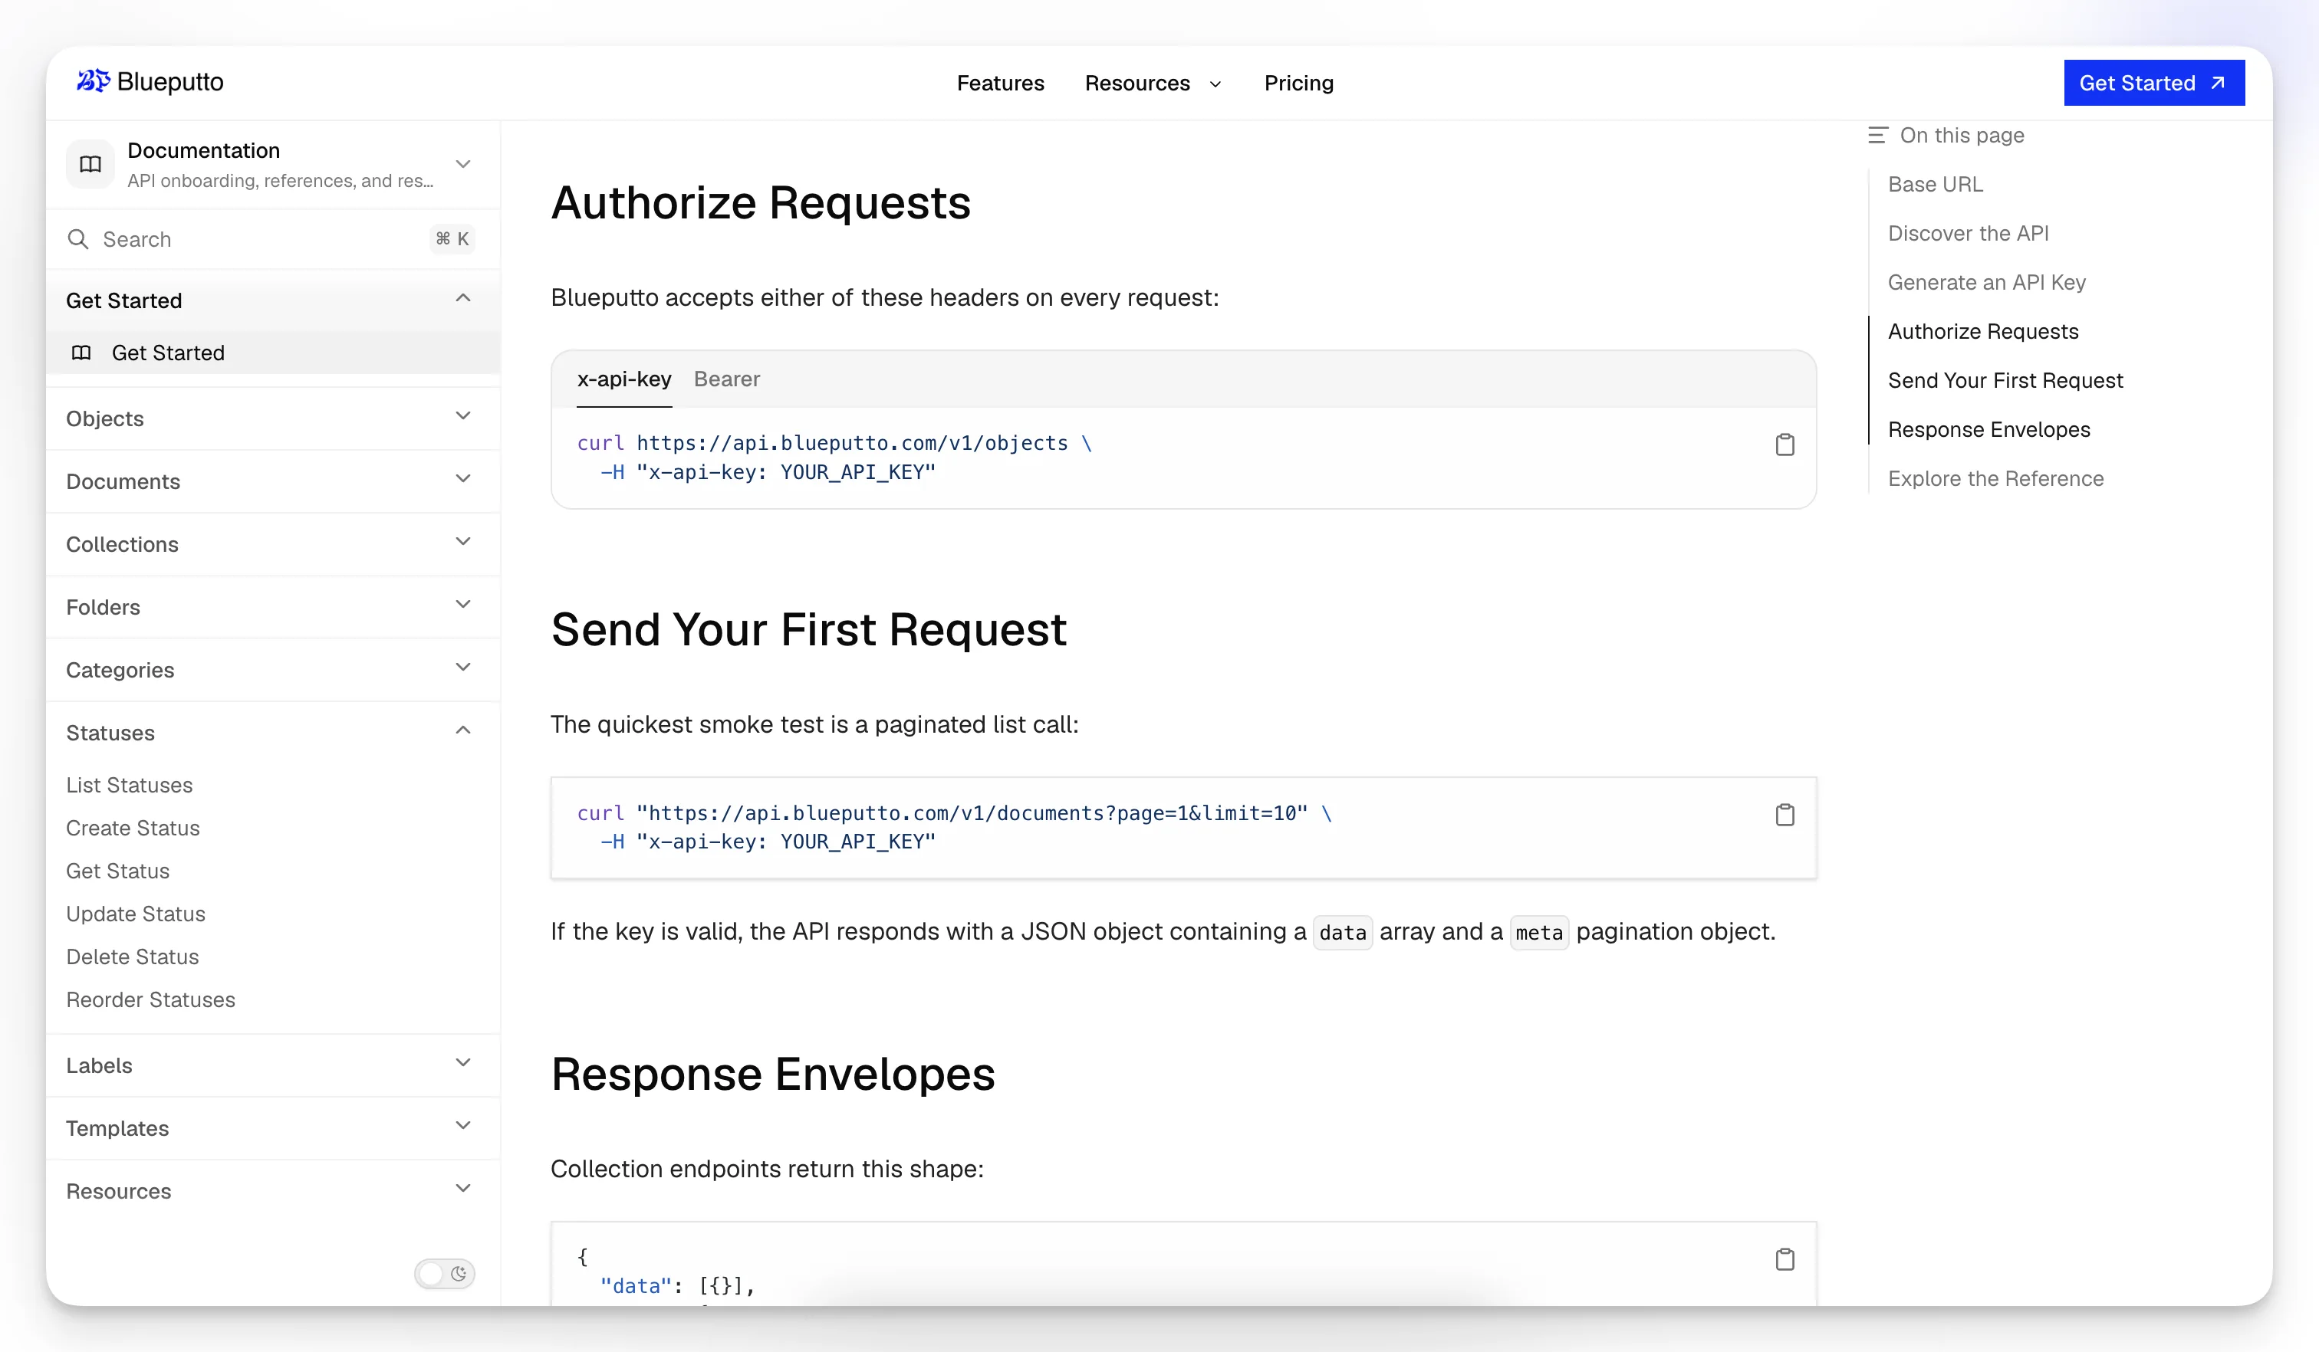Click the On this page list icon
Viewport: 2319px width, 1352px height.
[1878, 135]
